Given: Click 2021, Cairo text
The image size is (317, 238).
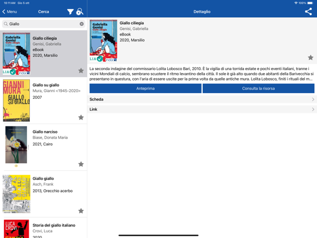Looking at the screenshot, I should tap(42, 144).
